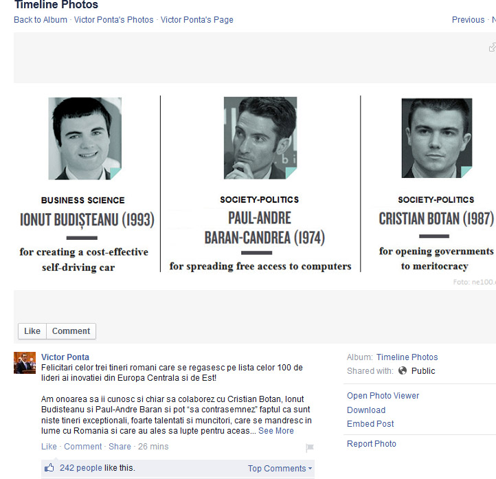Screen dimensions: 496x479
Task: Navigate to Victor Ponta's Page
Action: (196, 20)
